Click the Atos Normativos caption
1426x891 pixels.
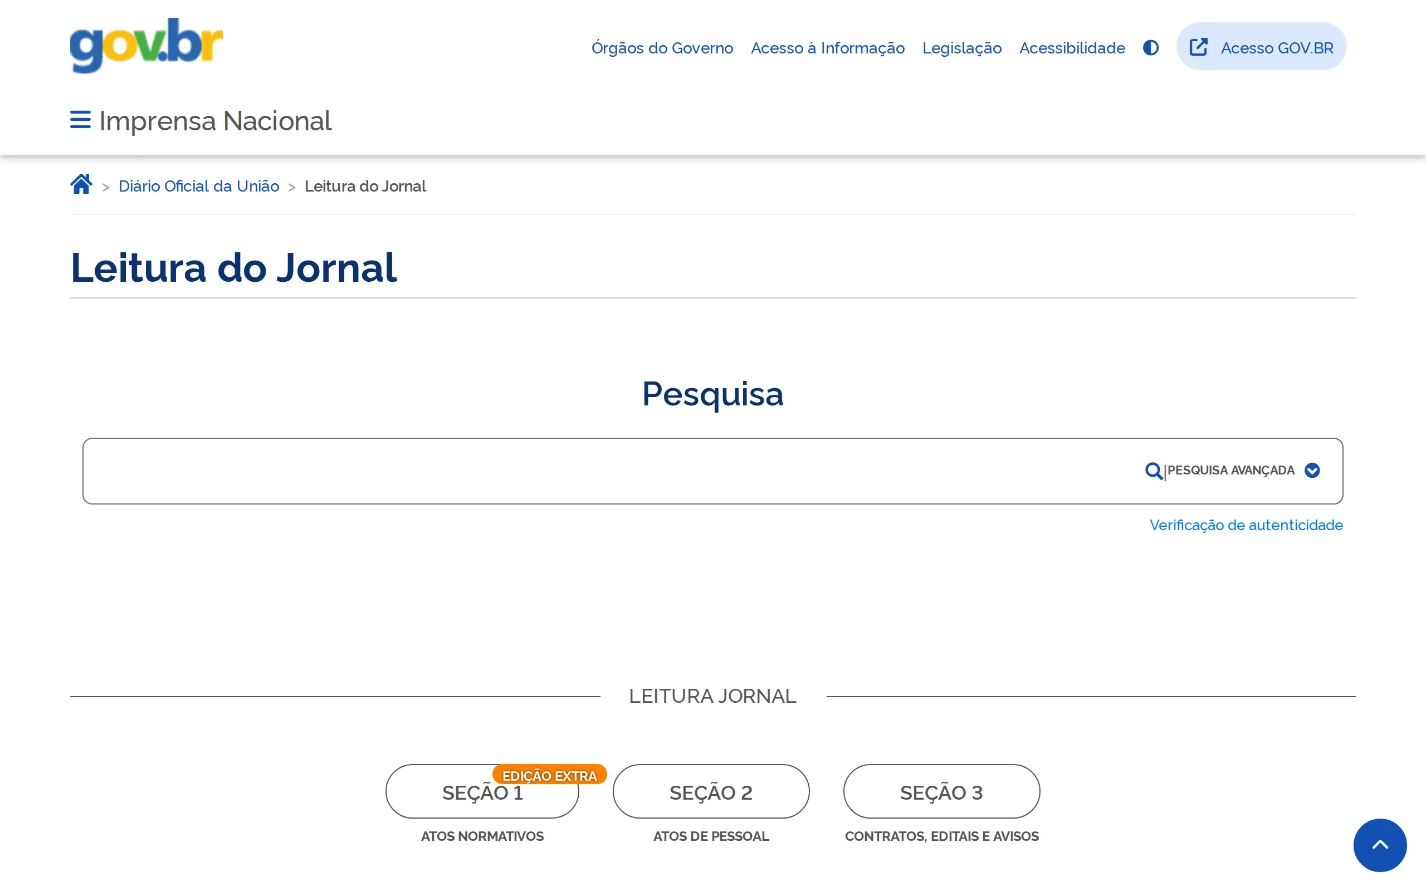click(482, 836)
